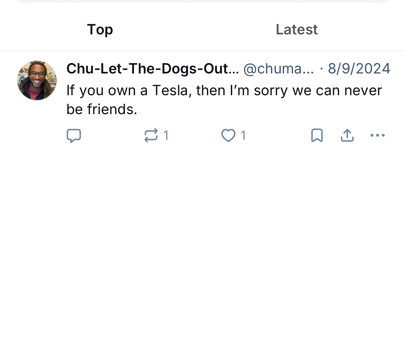Screen dimensions: 405x350
Task: Select the Top tab
Action: point(100,30)
